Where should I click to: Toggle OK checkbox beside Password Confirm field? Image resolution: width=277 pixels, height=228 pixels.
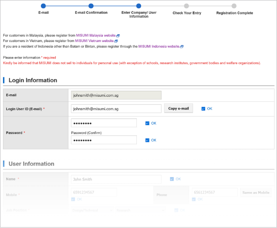pyautogui.click(x=147, y=140)
